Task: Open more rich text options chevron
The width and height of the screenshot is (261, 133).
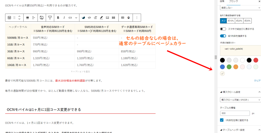Action: [x=76, y=18]
